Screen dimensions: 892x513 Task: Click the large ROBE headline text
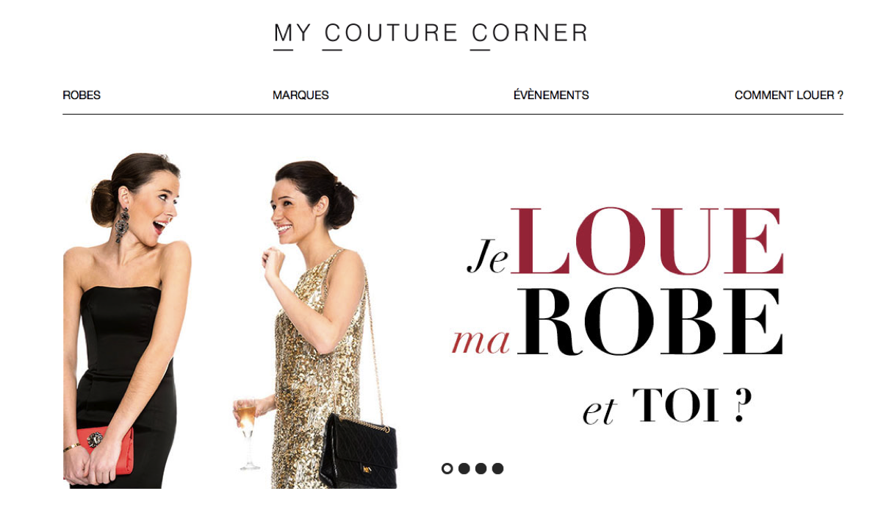(x=651, y=321)
